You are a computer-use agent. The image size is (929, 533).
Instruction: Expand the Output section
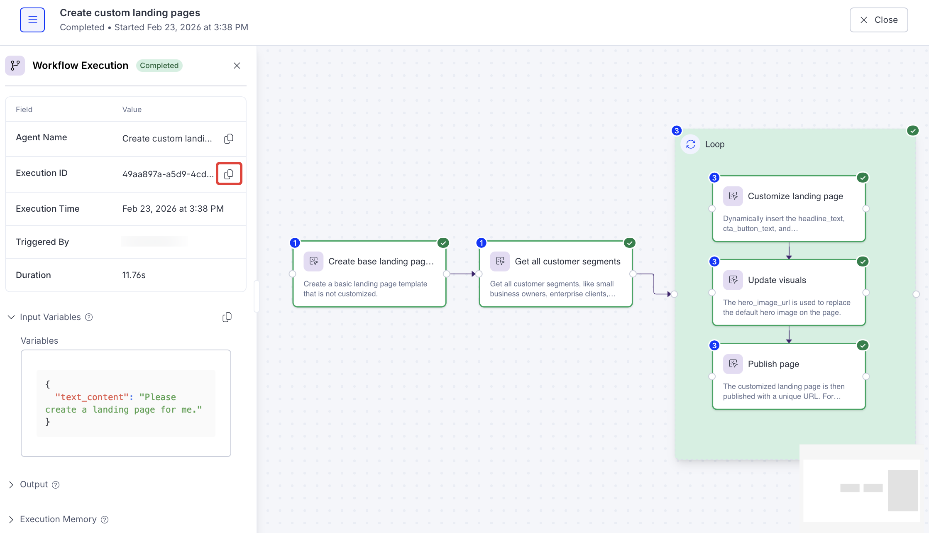pos(11,485)
